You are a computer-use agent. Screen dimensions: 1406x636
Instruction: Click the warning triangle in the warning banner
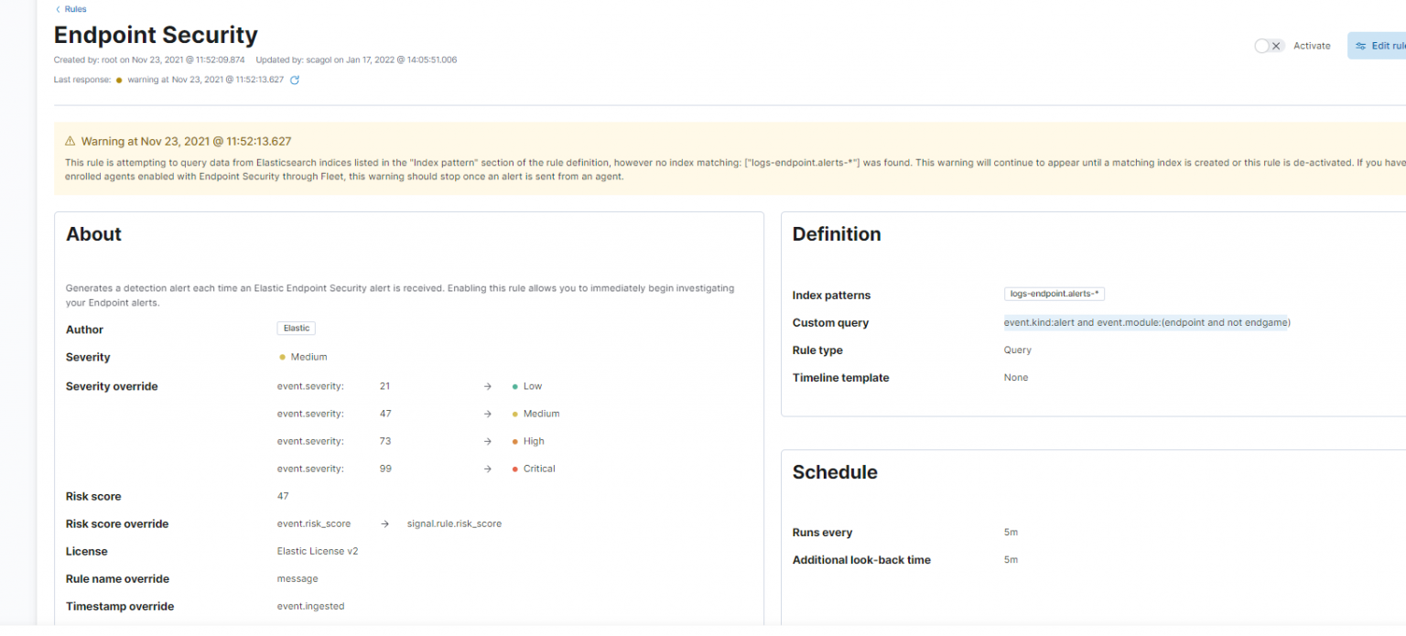point(70,141)
